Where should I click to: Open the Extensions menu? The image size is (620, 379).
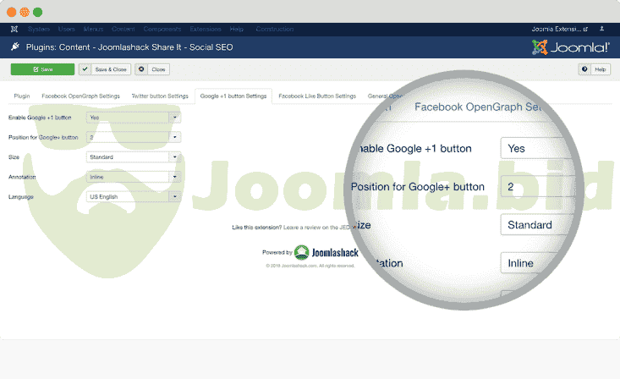(x=204, y=29)
